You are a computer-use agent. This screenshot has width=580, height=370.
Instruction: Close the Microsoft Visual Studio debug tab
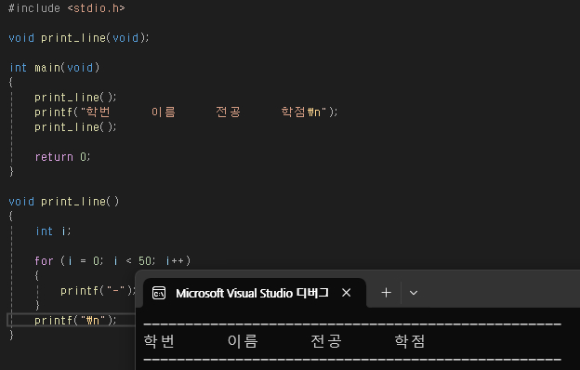[346, 293]
